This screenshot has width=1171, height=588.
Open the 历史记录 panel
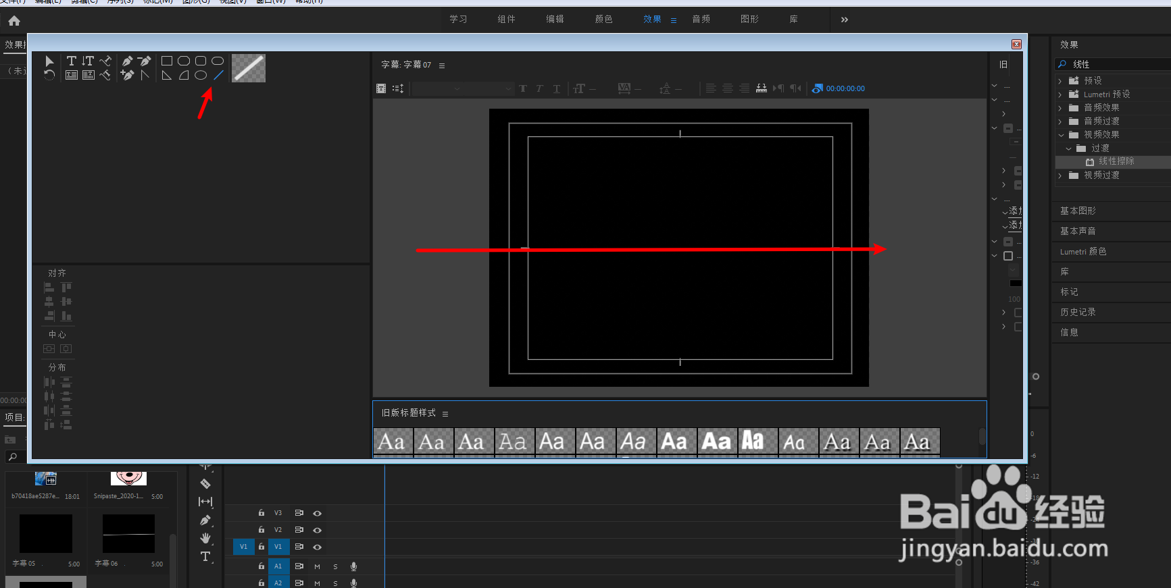coord(1078,312)
